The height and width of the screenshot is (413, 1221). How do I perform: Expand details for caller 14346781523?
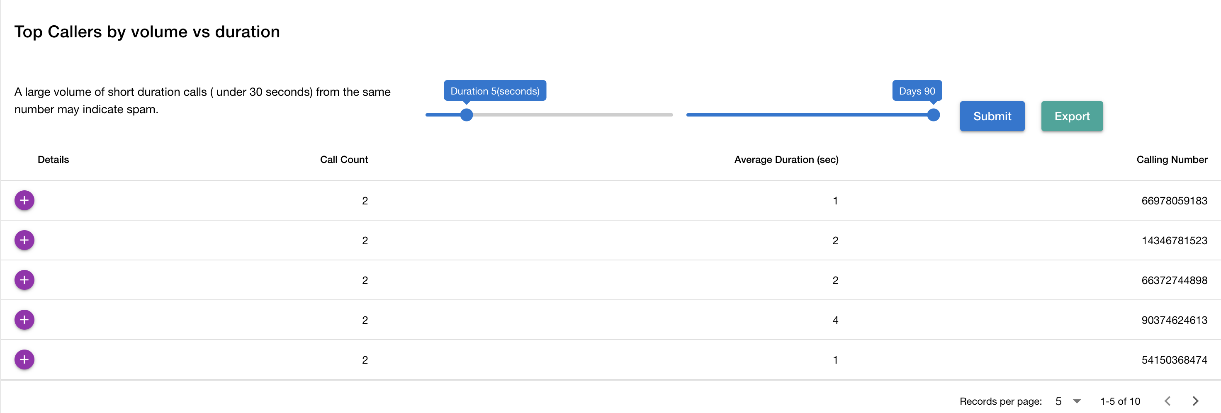(24, 240)
